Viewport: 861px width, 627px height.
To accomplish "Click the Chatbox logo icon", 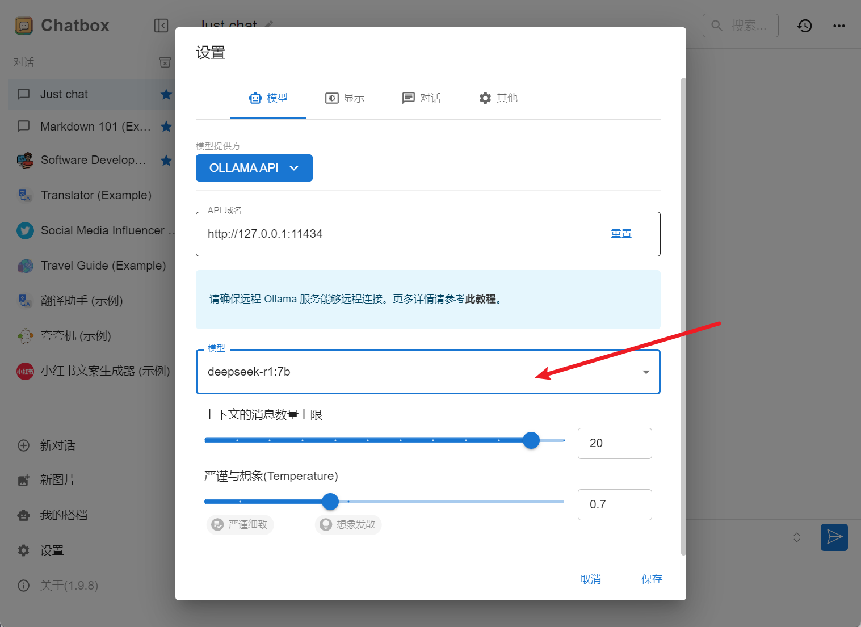I will pyautogui.click(x=24, y=26).
